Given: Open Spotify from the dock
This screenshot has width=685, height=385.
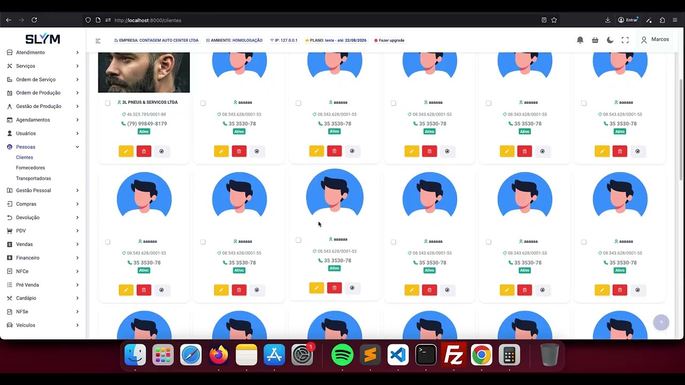Looking at the screenshot, I should pyautogui.click(x=342, y=355).
